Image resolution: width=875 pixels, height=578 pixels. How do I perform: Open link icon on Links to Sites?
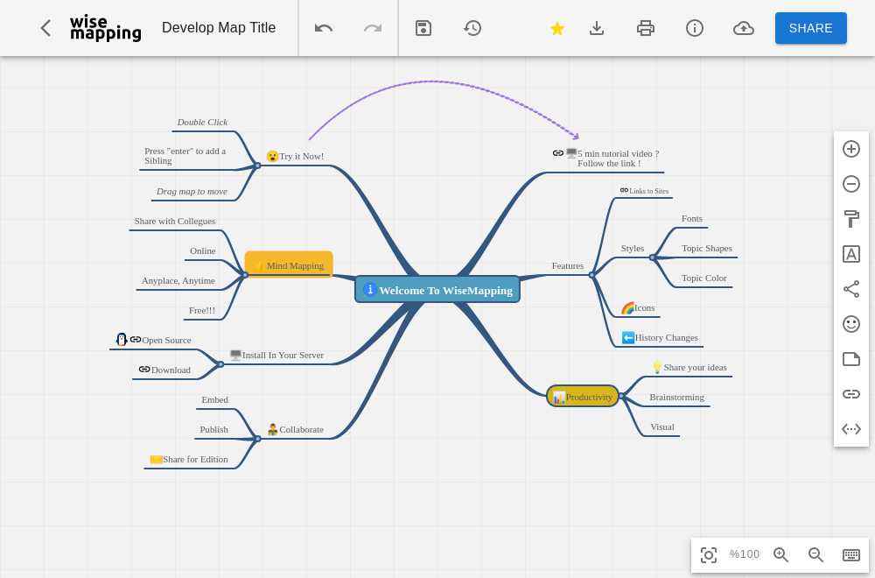tap(625, 190)
